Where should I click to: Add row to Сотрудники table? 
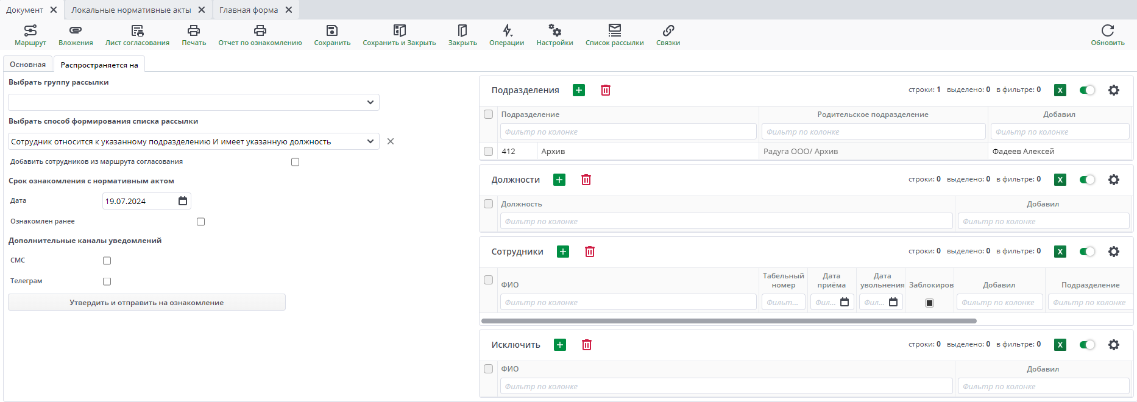coord(563,252)
